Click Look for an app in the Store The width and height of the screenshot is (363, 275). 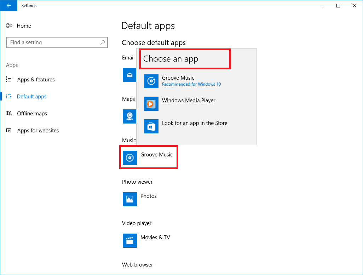coord(194,123)
